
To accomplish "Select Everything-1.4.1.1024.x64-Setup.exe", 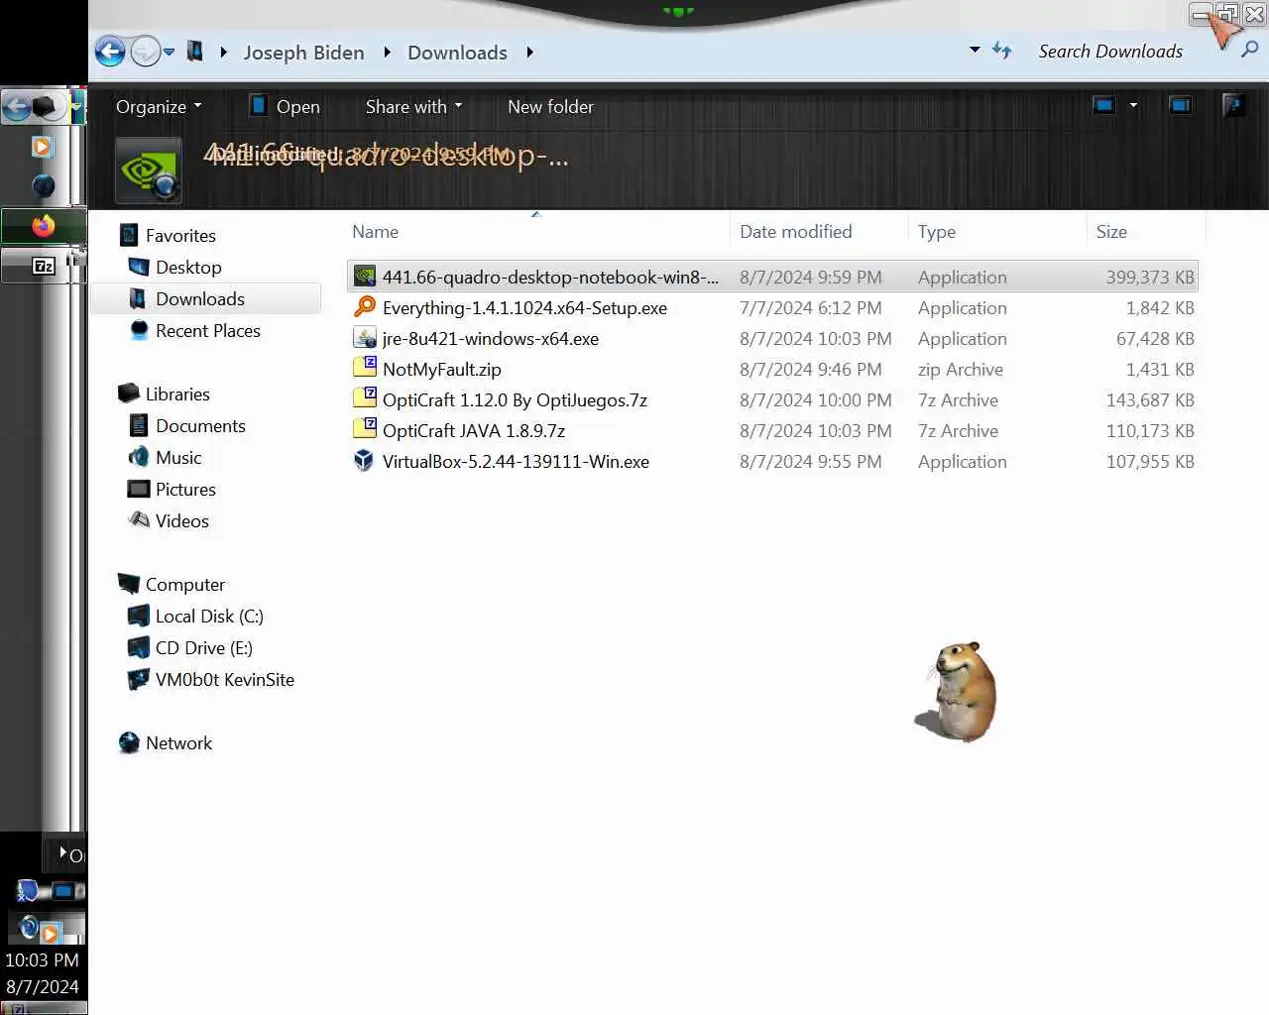I will click(773, 307).
